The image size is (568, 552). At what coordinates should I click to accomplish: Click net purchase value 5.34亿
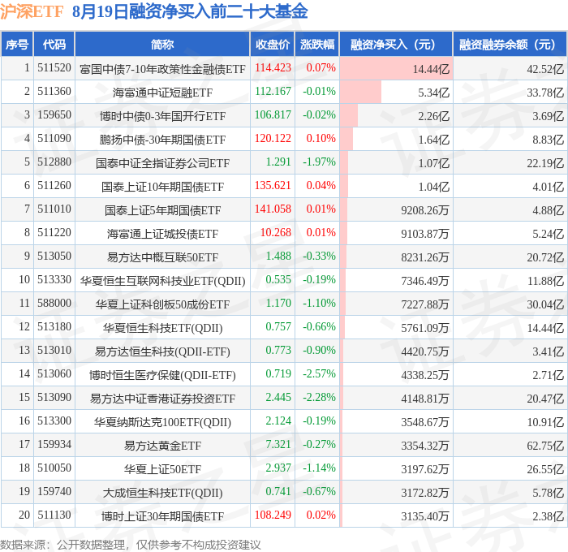pyautogui.click(x=433, y=93)
